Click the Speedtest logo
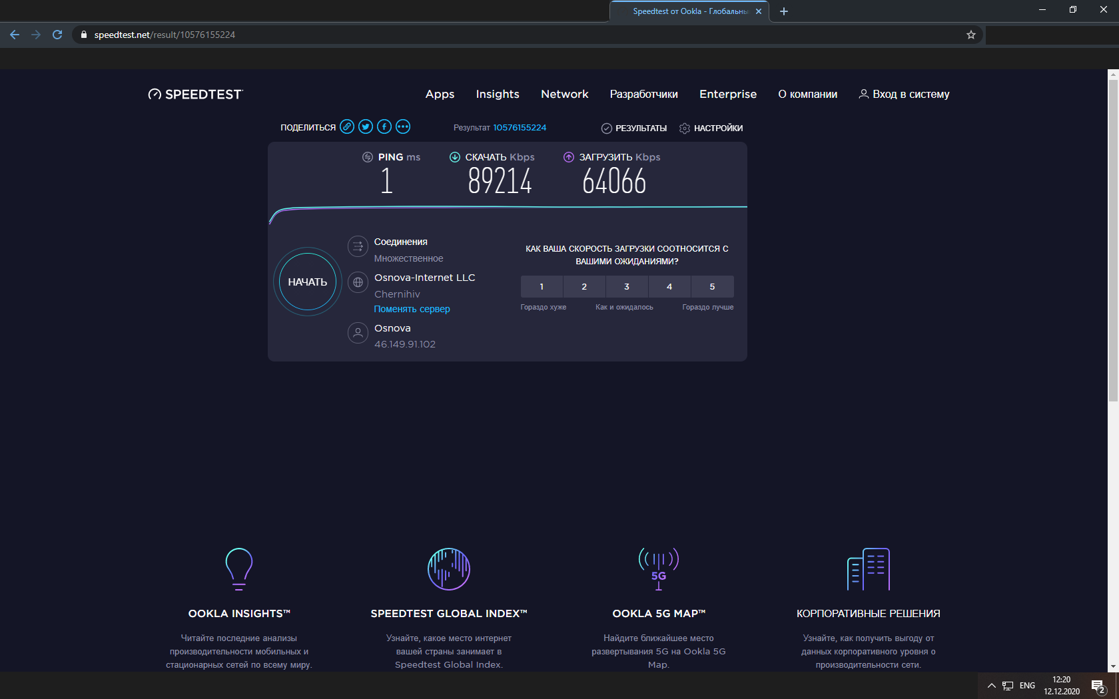 click(x=195, y=95)
